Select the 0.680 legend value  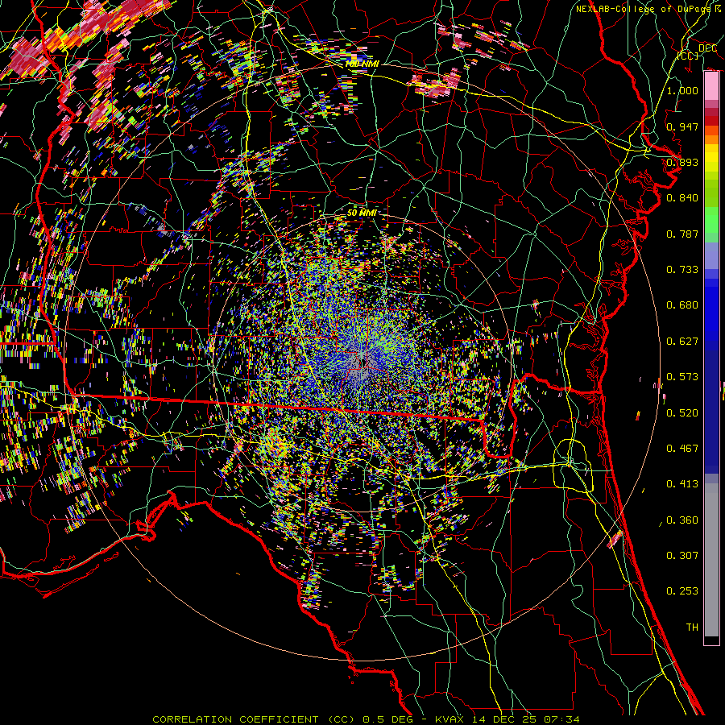click(682, 305)
